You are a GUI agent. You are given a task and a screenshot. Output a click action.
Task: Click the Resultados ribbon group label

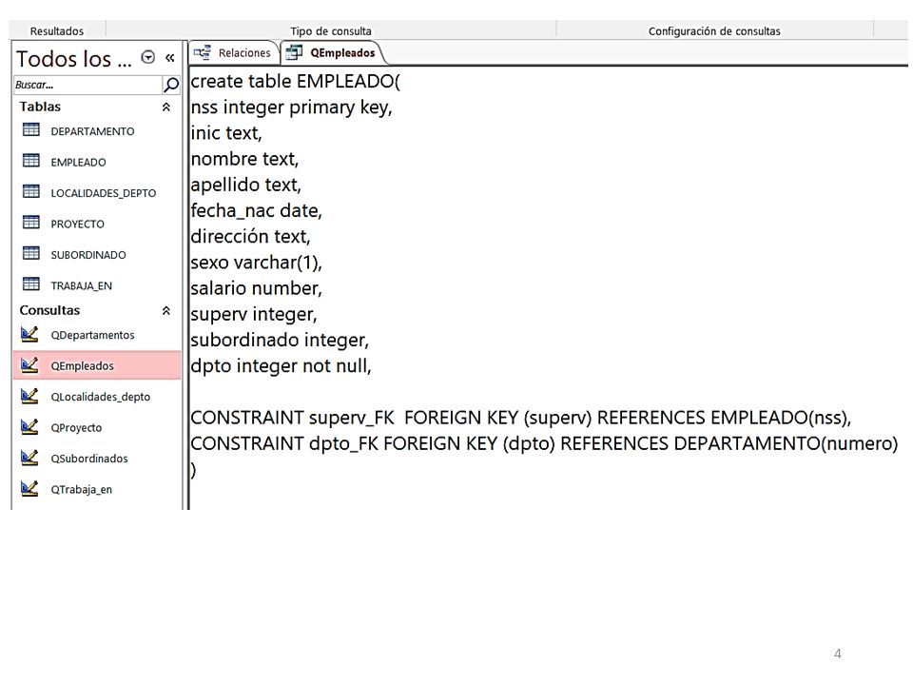(57, 31)
